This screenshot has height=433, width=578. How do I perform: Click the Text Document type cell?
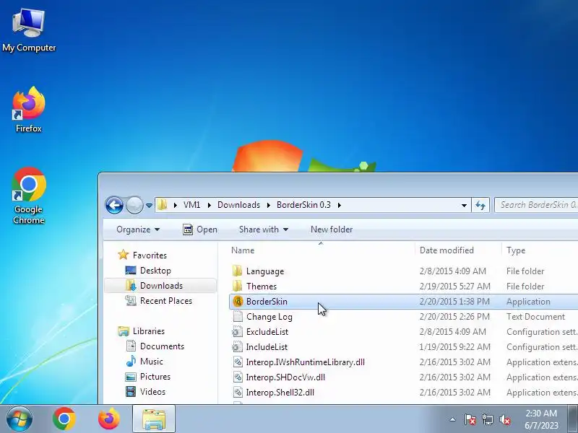535,317
